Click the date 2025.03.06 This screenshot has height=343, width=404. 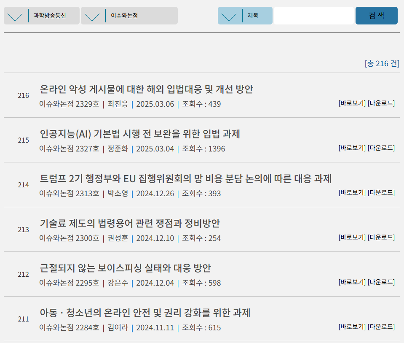[155, 104]
